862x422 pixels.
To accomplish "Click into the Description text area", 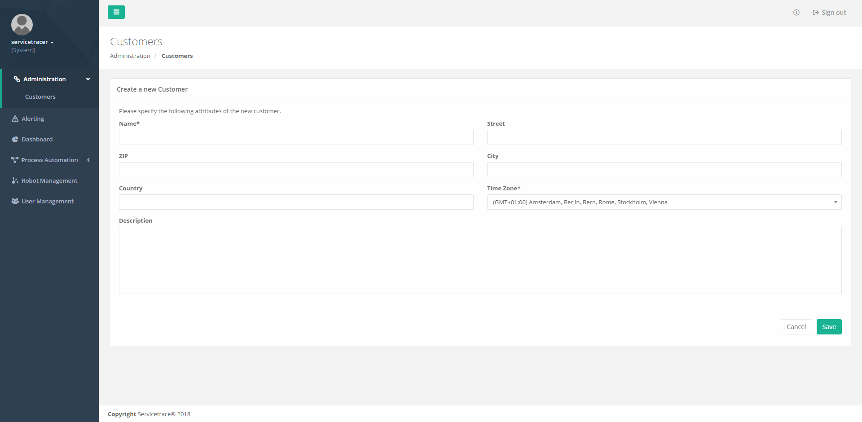I will [x=480, y=260].
